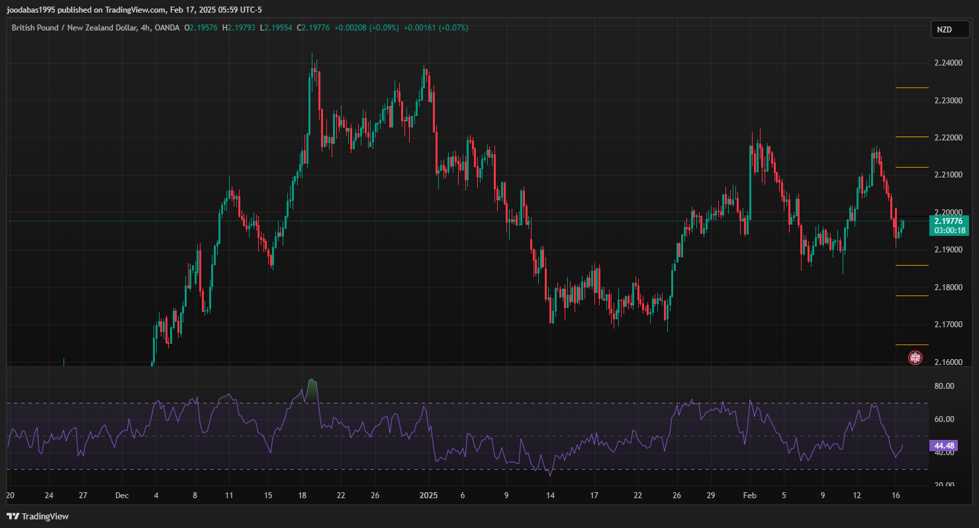The image size is (979, 528).
Task: Click the +0.00161 (+0.07%) change text
Action: 436,28
